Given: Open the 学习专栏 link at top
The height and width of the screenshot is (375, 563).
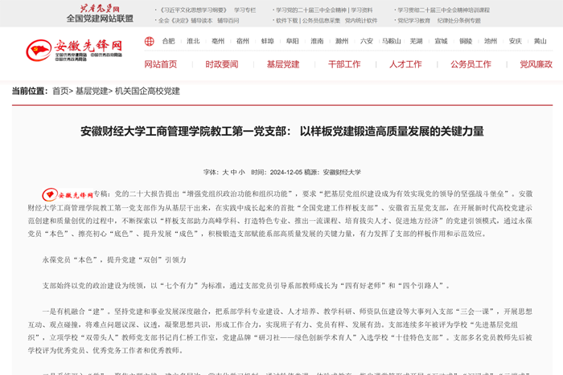Looking at the screenshot, I should click(x=245, y=10).
